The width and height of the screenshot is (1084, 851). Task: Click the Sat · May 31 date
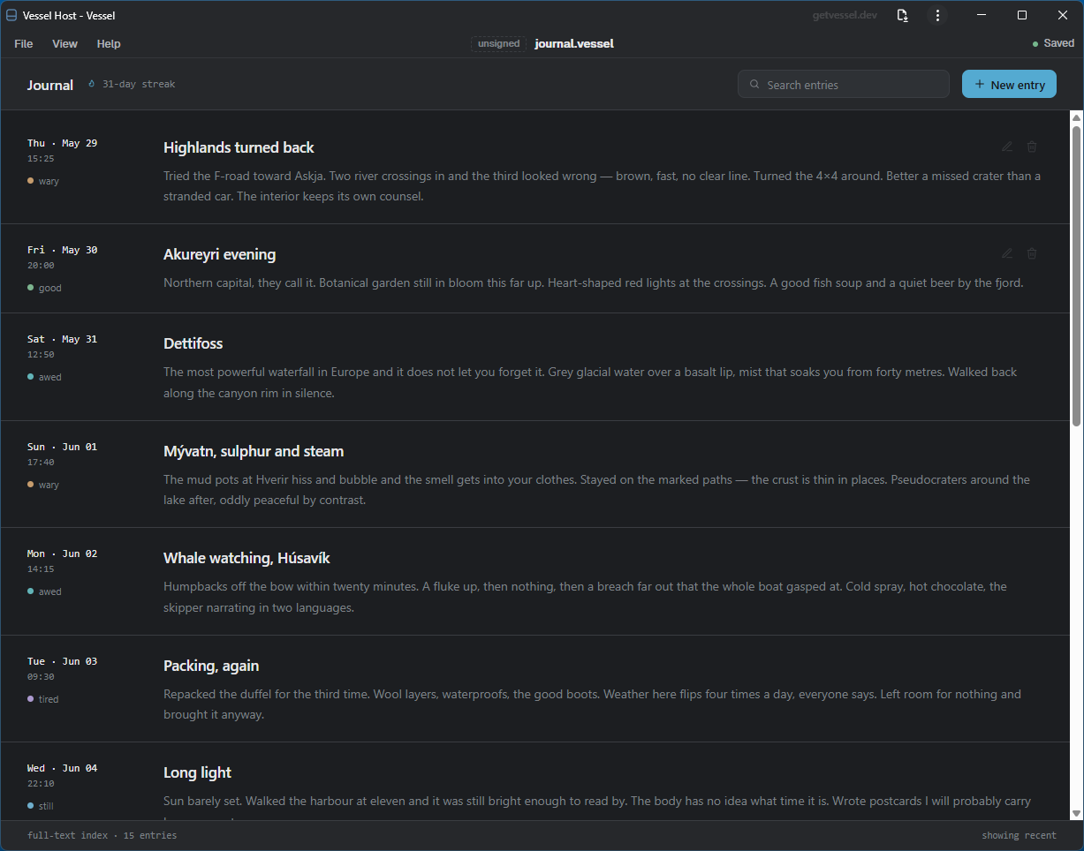(63, 339)
